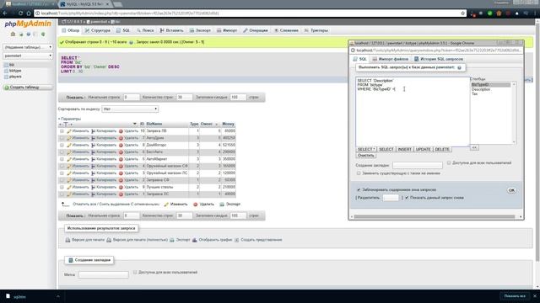Viewport: 540px width, 303px height.
Task: Open Импорт файлов tab in query window
Action: [x=390, y=59]
